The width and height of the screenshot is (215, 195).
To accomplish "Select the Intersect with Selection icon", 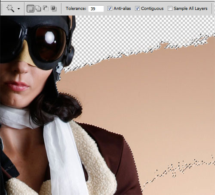I will click(53, 9).
